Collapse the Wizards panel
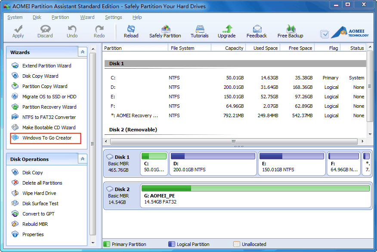 click(83, 52)
